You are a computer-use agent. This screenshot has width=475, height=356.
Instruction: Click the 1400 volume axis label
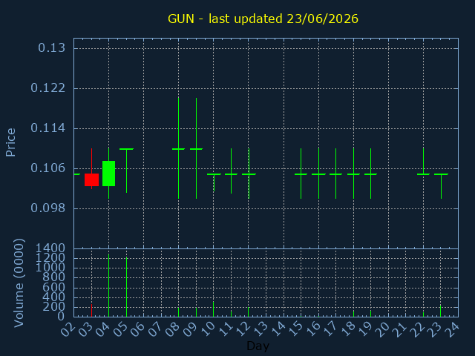click(x=50, y=248)
